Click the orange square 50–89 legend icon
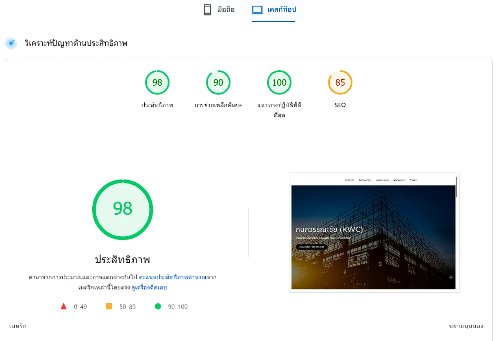Screen dimensions: 498x341 pyautogui.click(x=109, y=306)
